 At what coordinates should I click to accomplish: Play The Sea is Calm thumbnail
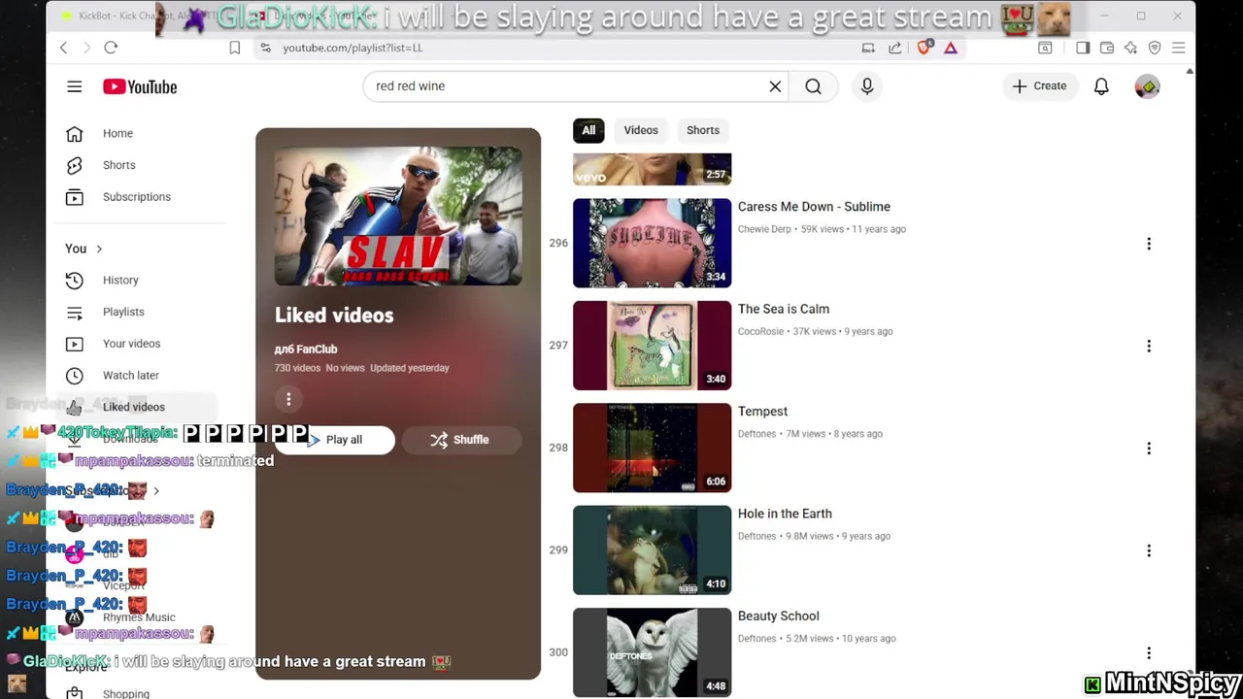(x=652, y=346)
